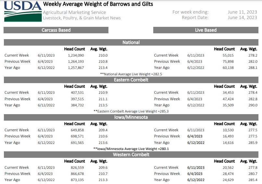This screenshot has width=262, height=184.
Task: Select the week ending date June 11, 2023
Action: click(242, 12)
